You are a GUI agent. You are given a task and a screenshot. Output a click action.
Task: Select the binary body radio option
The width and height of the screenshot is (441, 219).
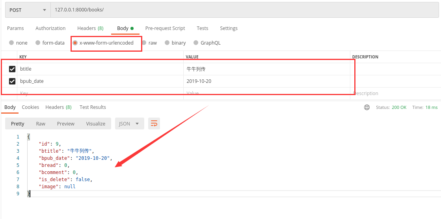pos(167,43)
